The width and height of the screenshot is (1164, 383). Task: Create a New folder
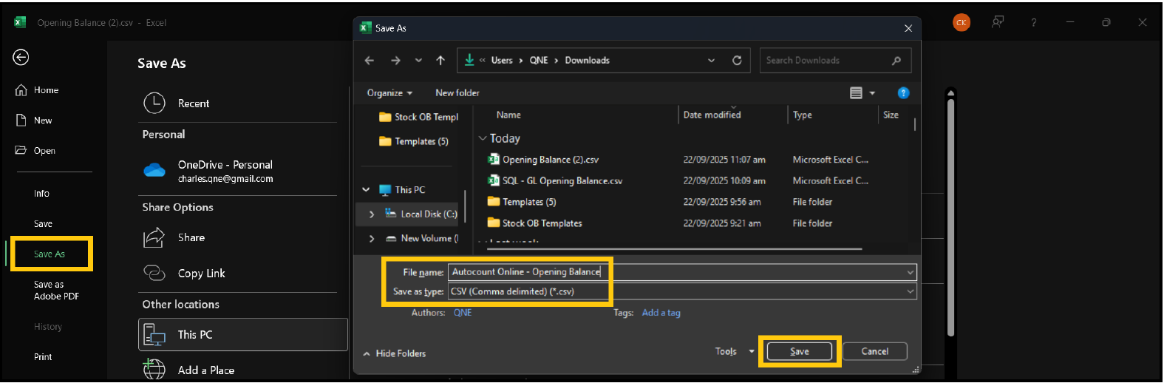click(457, 93)
